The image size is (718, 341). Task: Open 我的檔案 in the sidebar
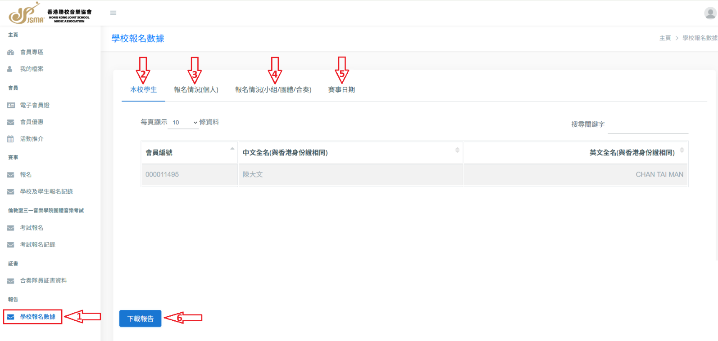pos(32,69)
